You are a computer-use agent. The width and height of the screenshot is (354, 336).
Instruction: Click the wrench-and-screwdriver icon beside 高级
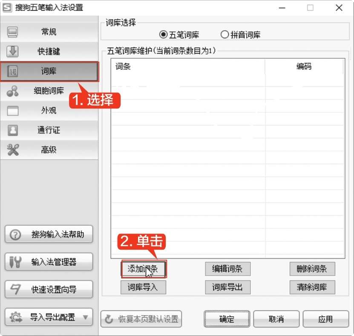point(13,150)
